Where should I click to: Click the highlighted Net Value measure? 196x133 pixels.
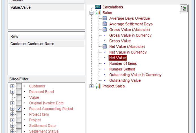point(118,58)
